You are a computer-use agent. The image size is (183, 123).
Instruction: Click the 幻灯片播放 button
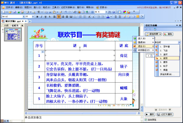pos(165,114)
